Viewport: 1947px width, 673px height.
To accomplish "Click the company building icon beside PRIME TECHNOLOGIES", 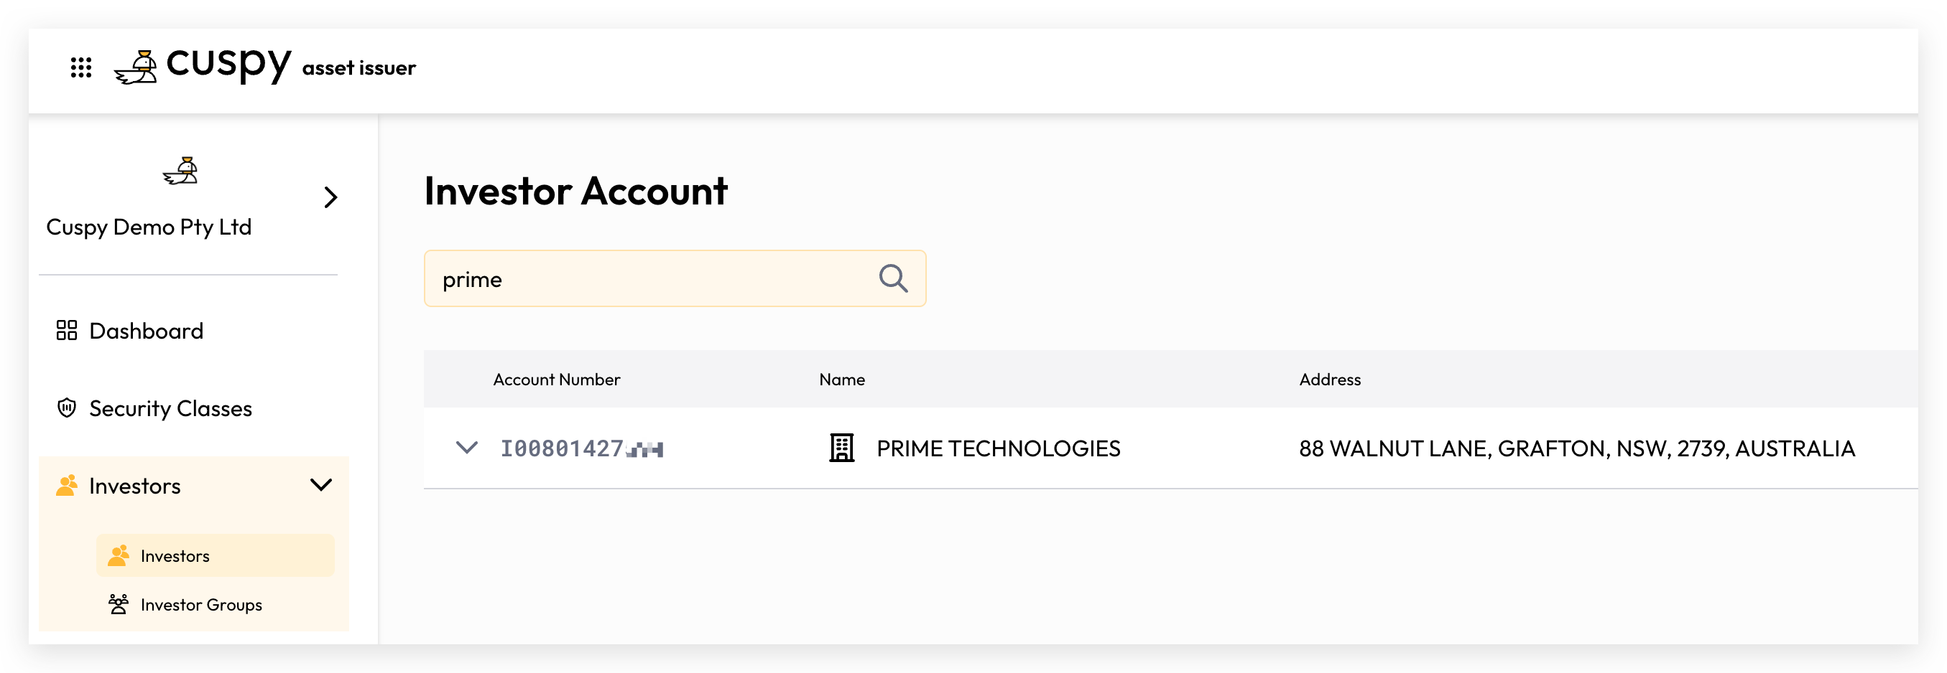I will coord(841,448).
